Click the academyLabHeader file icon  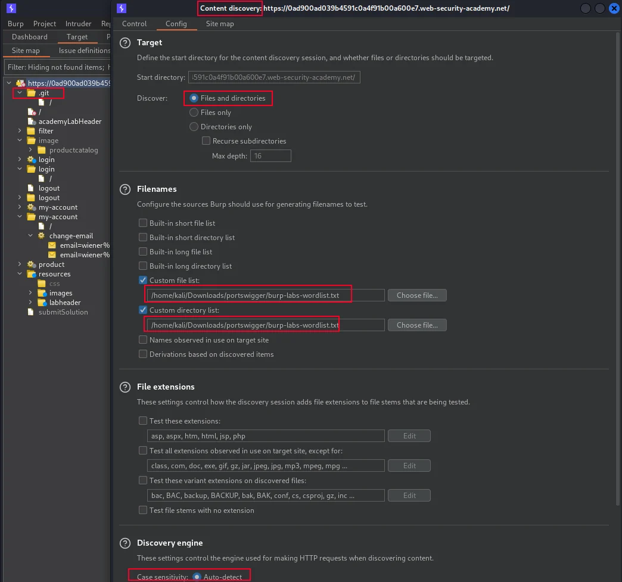click(32, 122)
